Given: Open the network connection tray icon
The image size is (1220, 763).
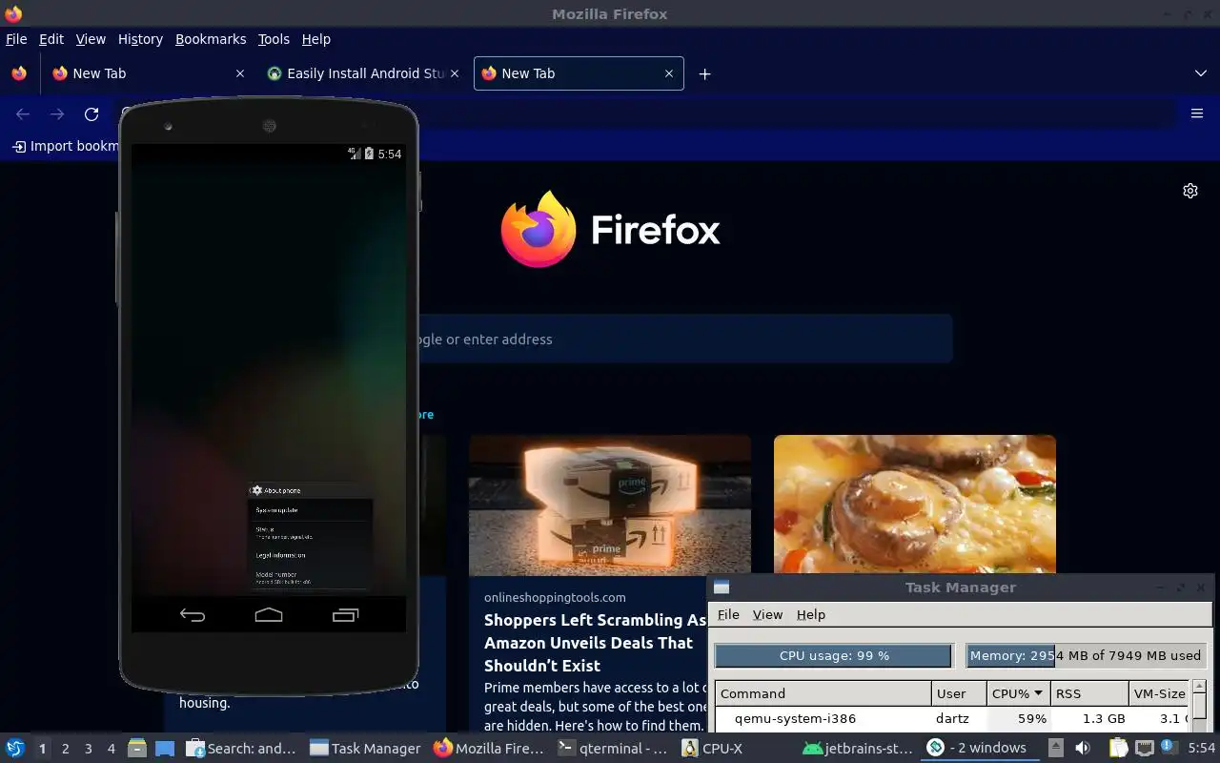Looking at the screenshot, I should point(1144,749).
